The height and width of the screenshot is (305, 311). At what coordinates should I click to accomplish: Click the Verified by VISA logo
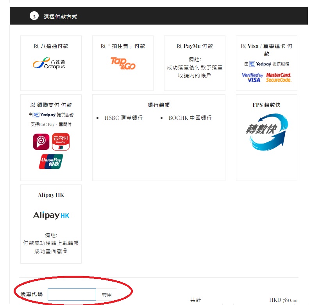(252, 78)
